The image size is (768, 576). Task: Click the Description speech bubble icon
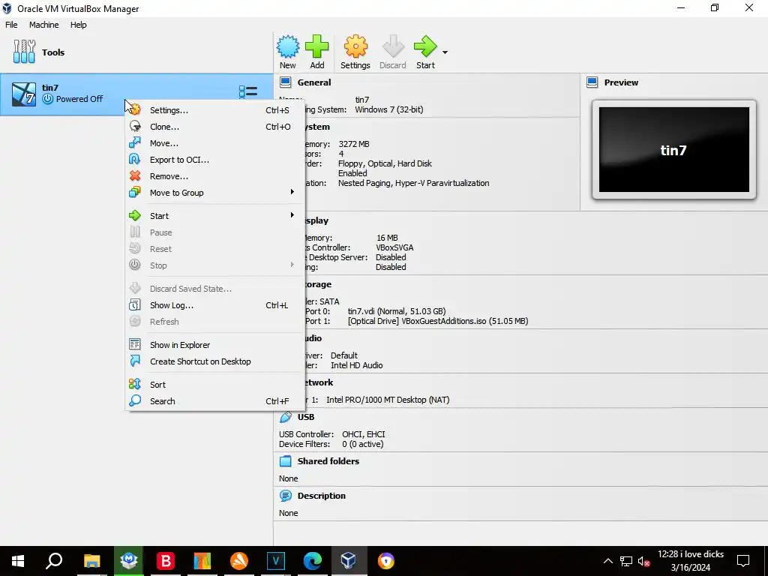[285, 496]
